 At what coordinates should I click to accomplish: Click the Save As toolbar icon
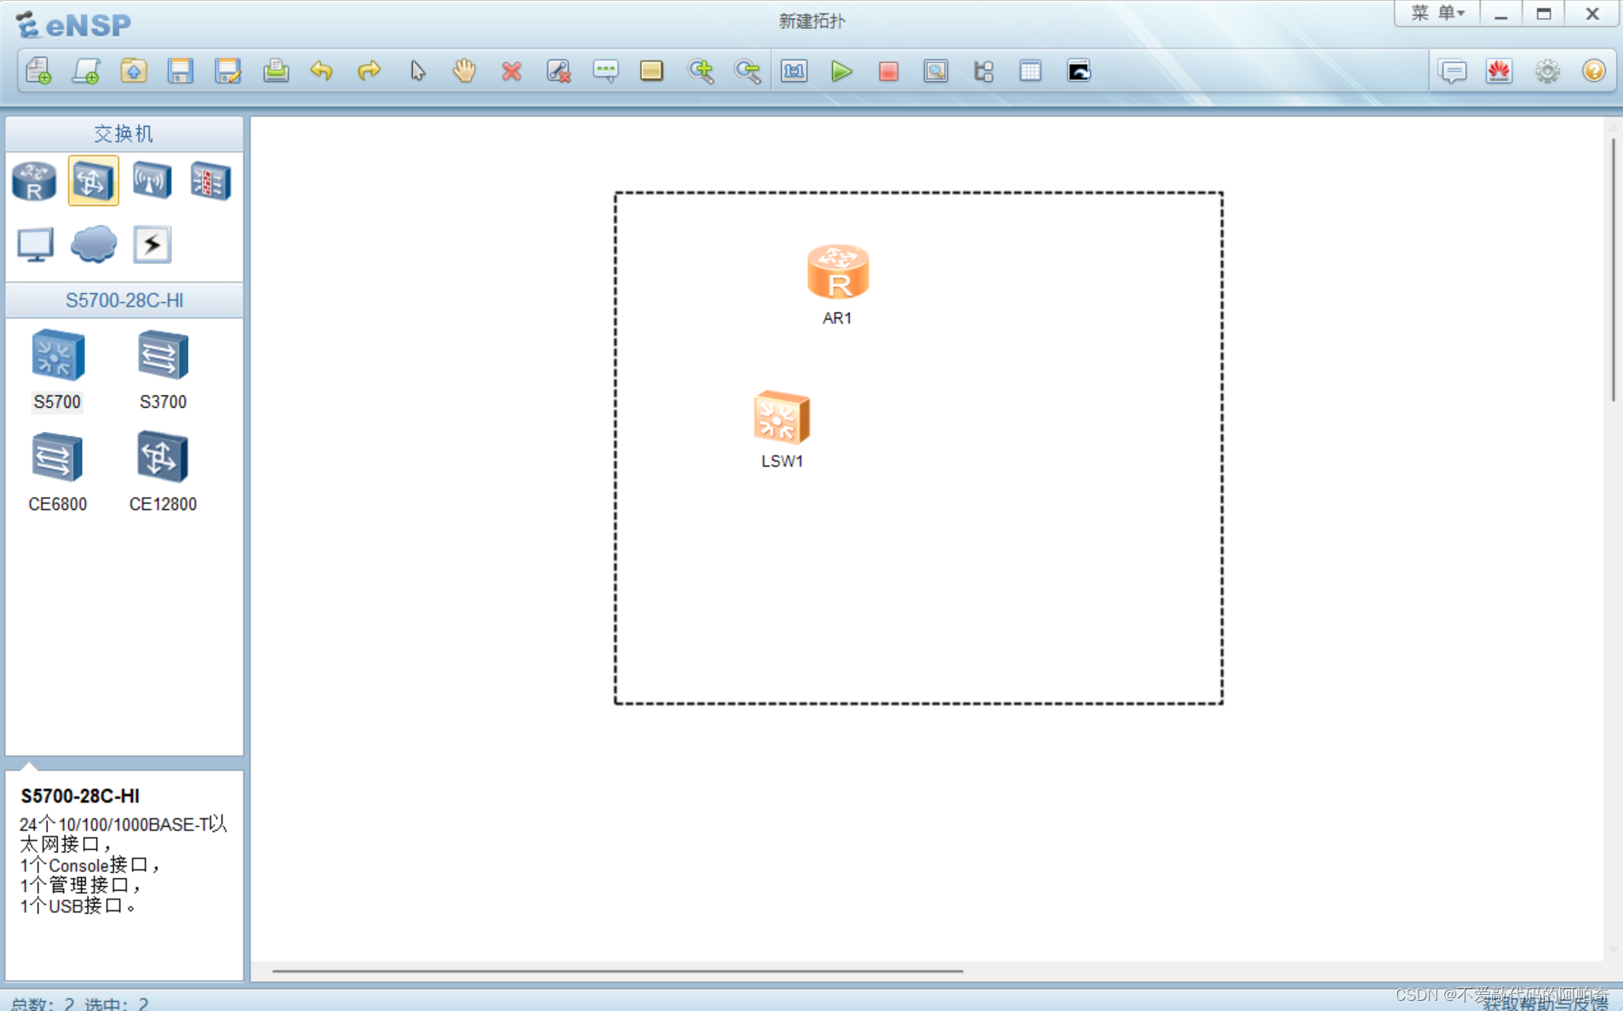tap(228, 71)
